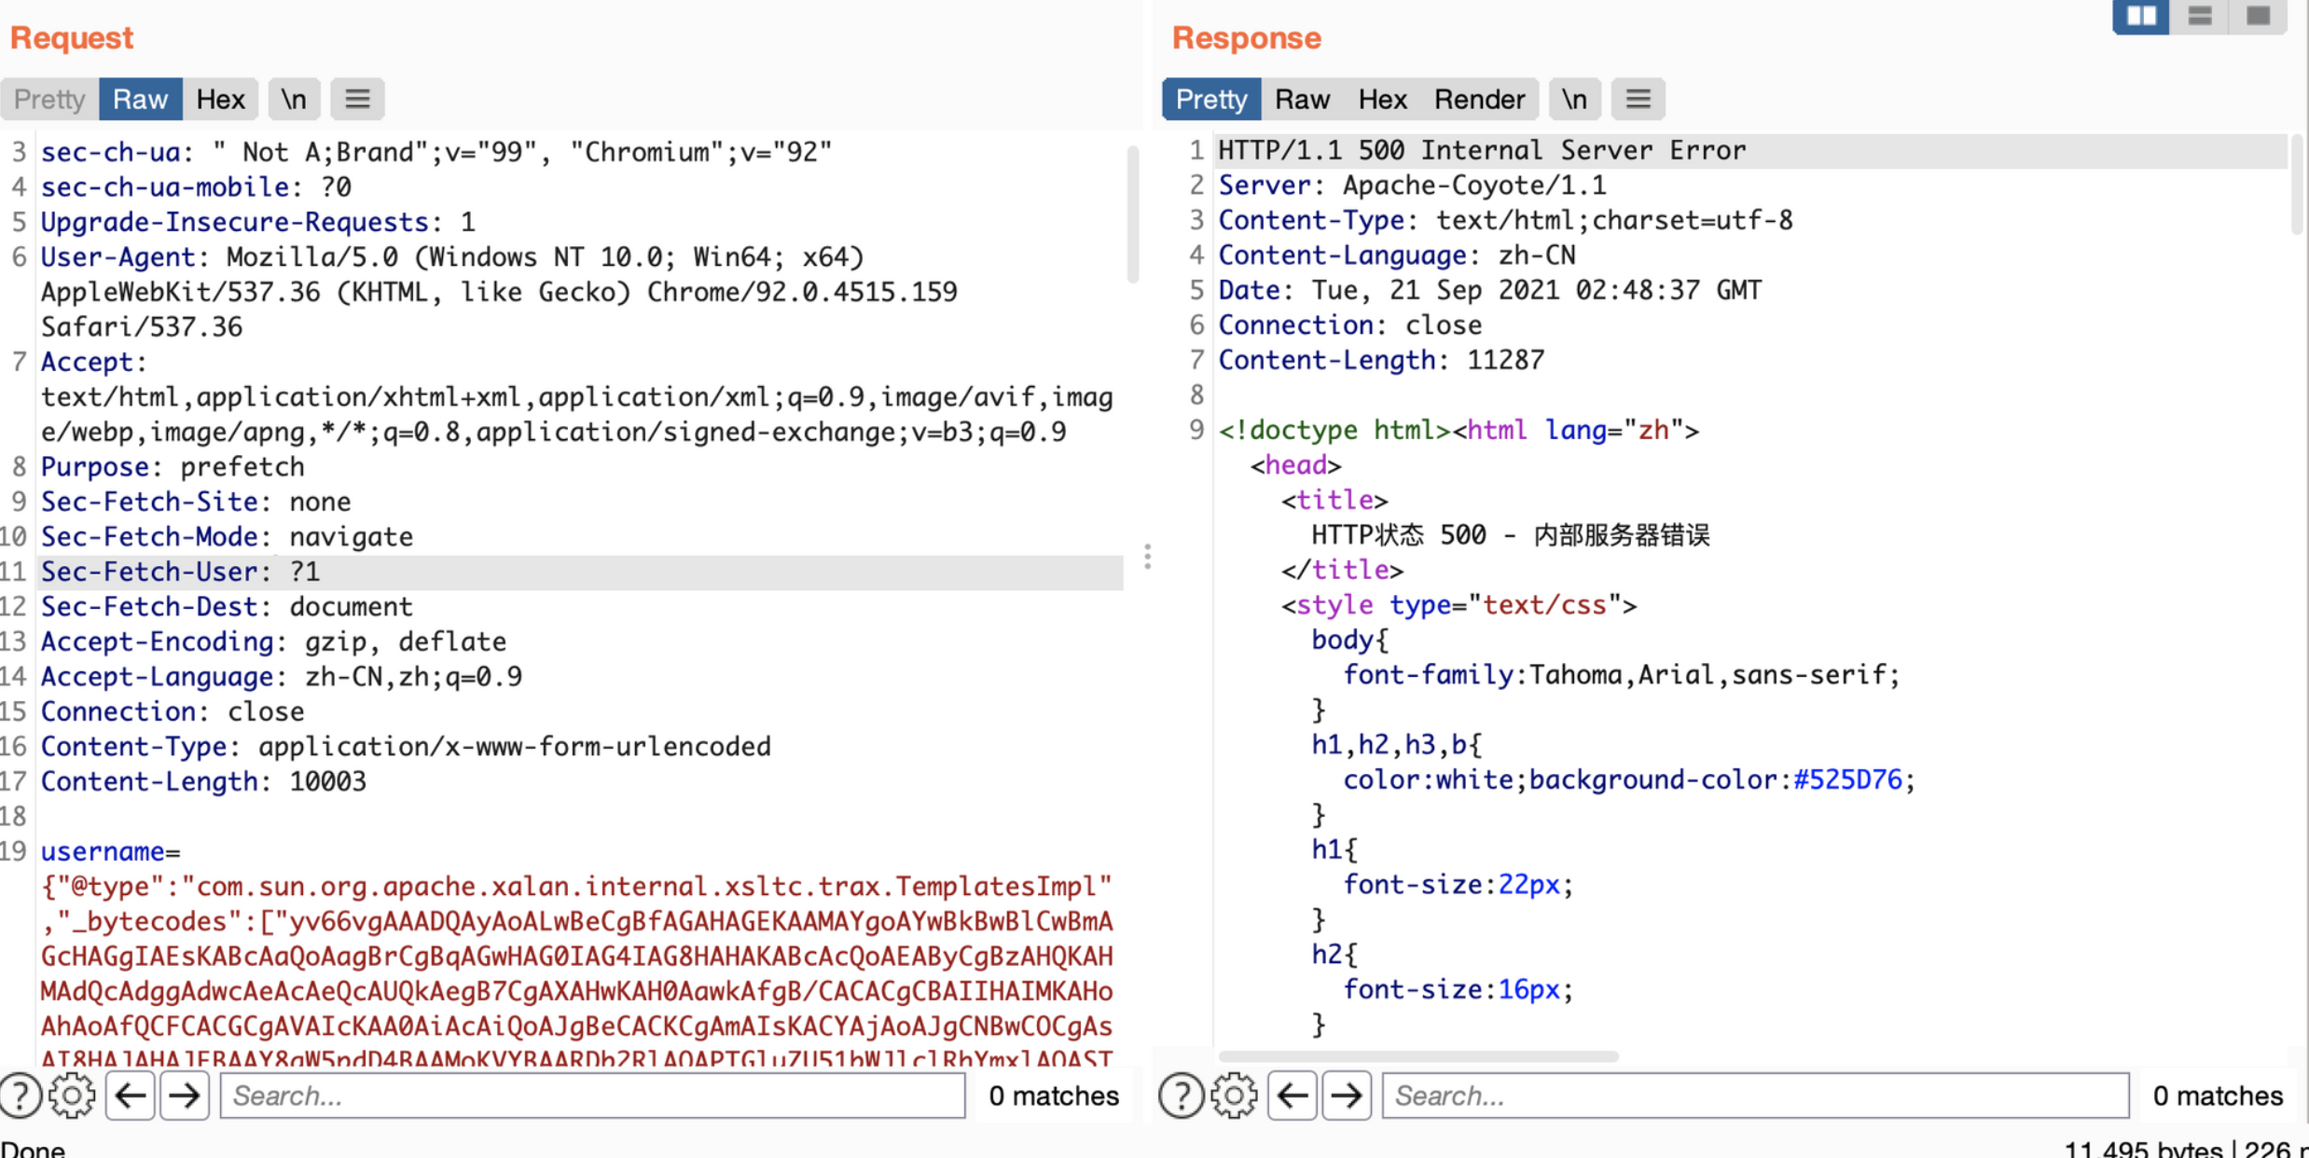The height and width of the screenshot is (1158, 2309).
Task: Switch to side-by-side layout view
Action: coord(2140,16)
